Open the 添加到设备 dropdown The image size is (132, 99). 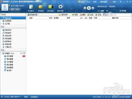(x=33, y=15)
